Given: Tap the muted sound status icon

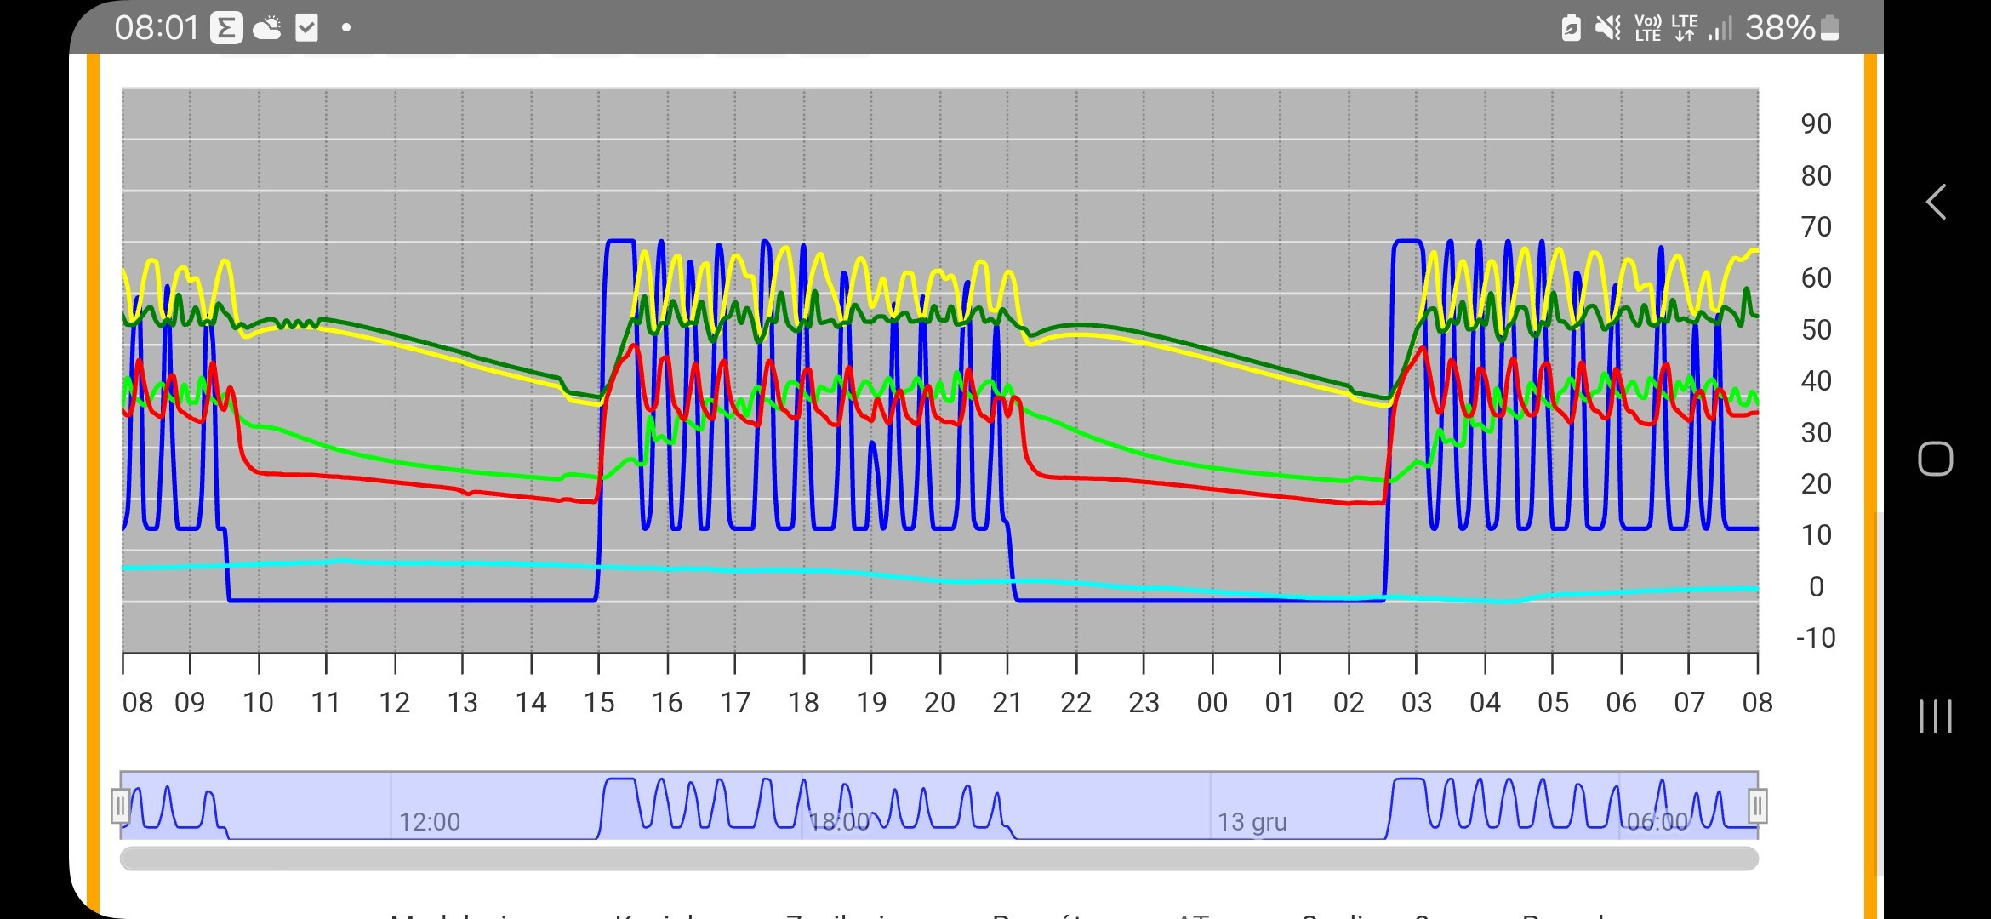Looking at the screenshot, I should [1607, 28].
